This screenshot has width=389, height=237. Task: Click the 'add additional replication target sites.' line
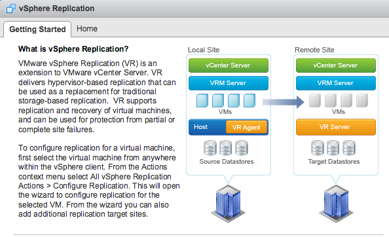click(83, 214)
